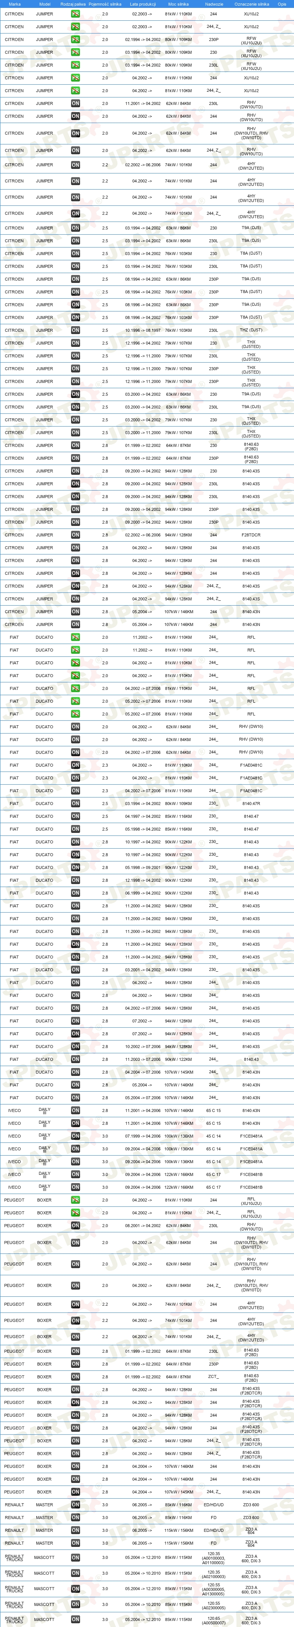
Task: Click '02.1994 -> 04.2002' Citroen Jumper years cell
Action: pos(142,40)
